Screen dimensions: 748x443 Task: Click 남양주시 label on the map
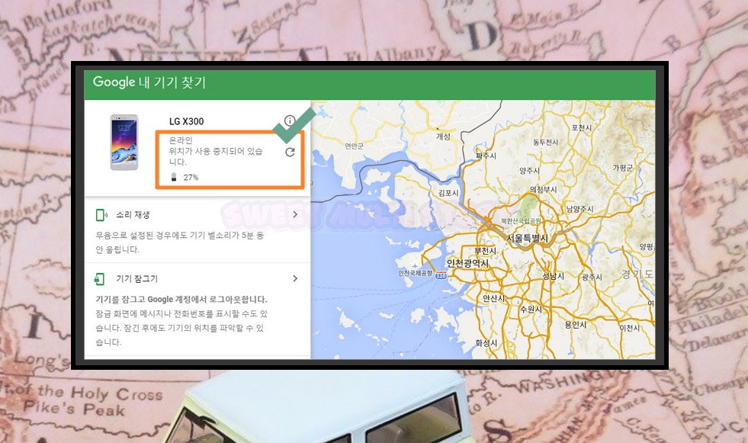pos(579,209)
